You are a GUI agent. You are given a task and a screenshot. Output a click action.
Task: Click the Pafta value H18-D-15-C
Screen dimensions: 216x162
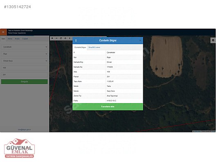tap(111, 101)
